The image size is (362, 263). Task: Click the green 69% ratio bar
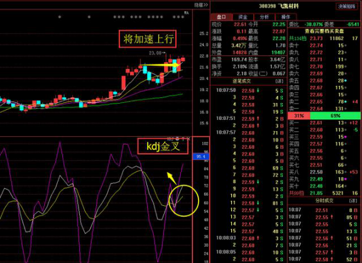pos(335,115)
